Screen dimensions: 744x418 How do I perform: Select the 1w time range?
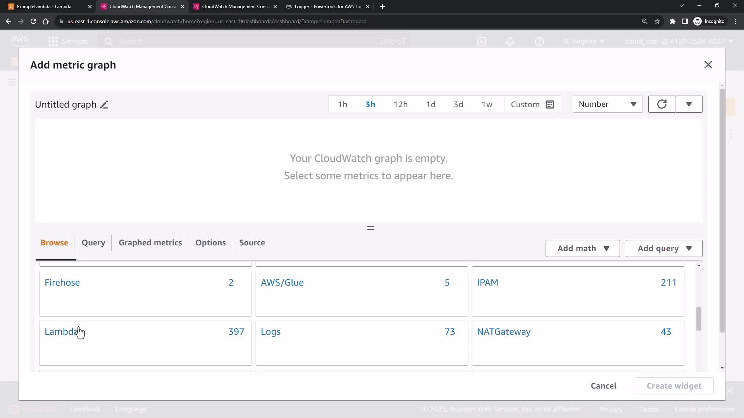pyautogui.click(x=487, y=104)
